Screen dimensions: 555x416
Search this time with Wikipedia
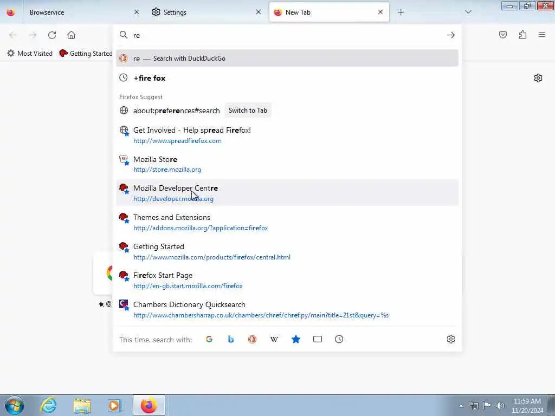pyautogui.click(x=274, y=339)
